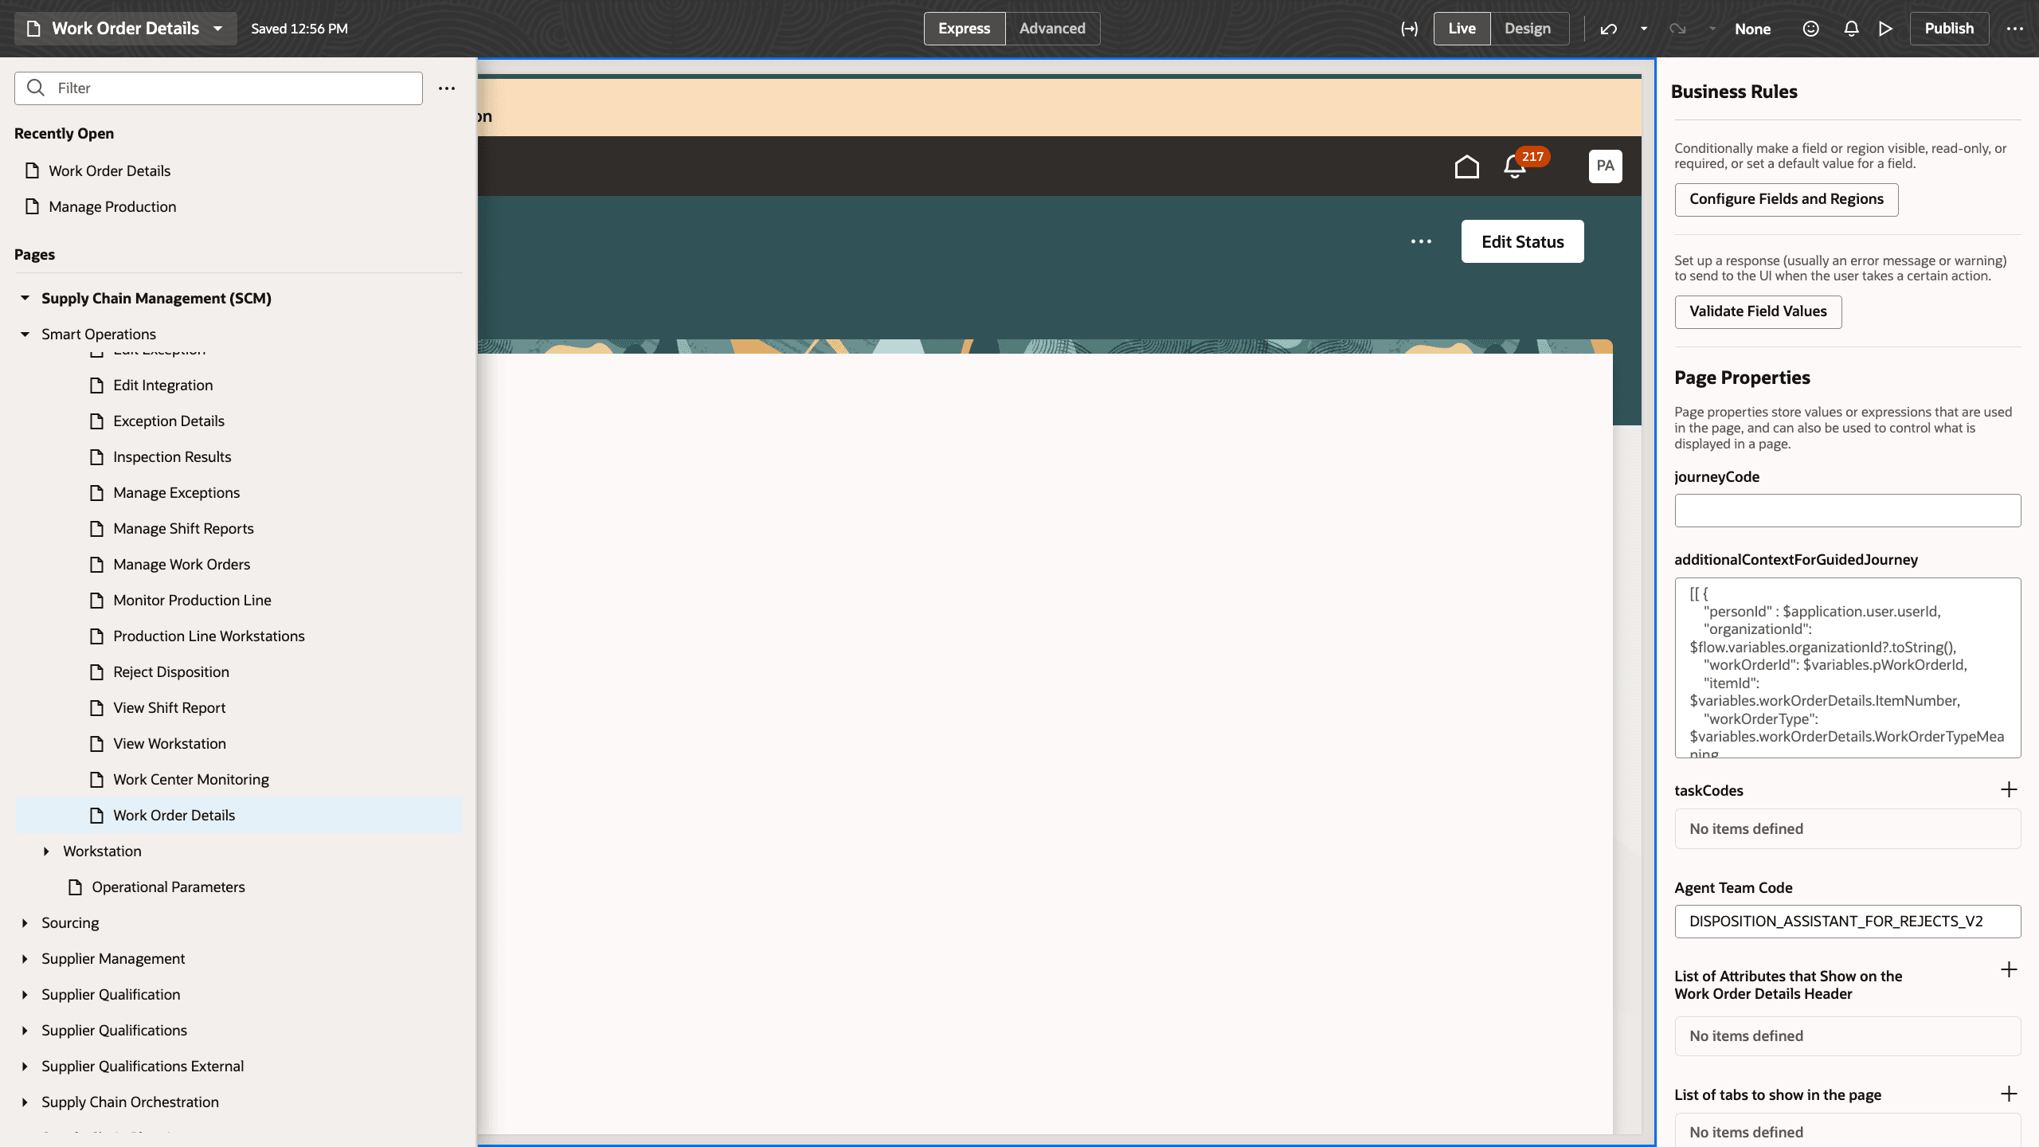
Task: Preview the app with the play icon
Action: 1885,29
